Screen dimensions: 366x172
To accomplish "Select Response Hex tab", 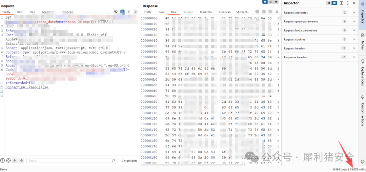I will click(174, 12).
